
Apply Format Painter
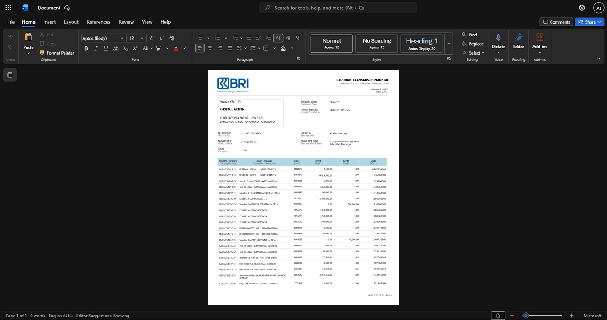pos(57,53)
